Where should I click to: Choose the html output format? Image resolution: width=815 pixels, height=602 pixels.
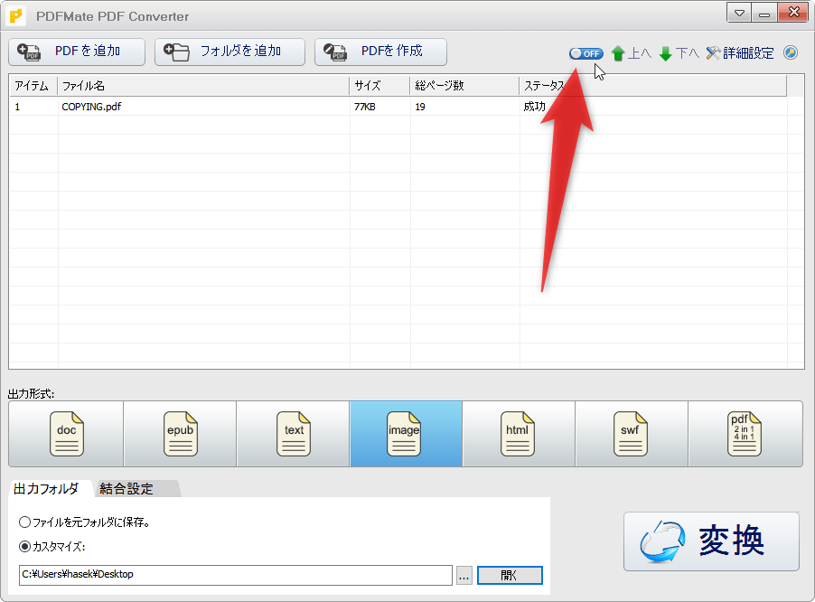pyautogui.click(x=519, y=434)
